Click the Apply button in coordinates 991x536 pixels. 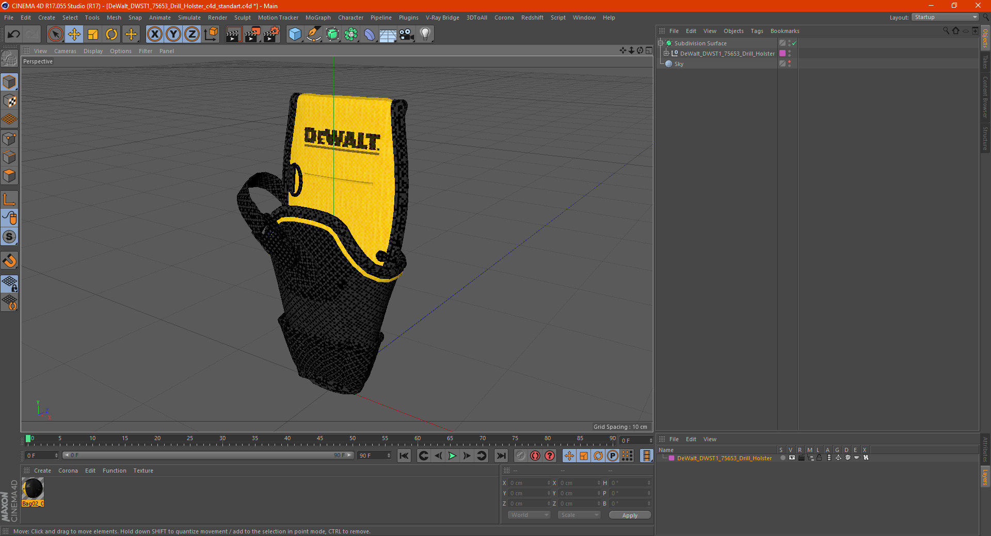[630, 515]
